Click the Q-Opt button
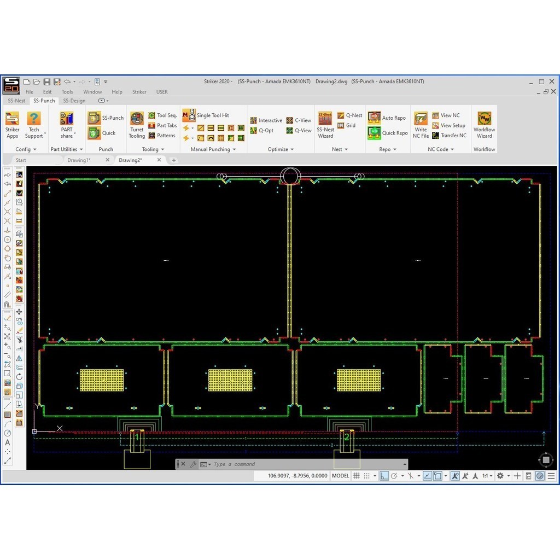This screenshot has height=560, width=560. (265, 130)
